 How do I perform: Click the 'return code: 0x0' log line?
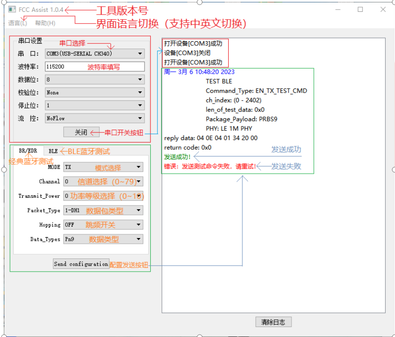[x=188, y=147]
